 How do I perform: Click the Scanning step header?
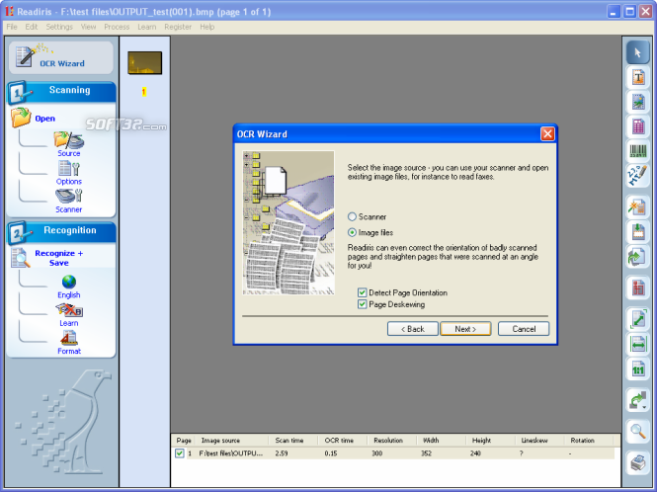click(61, 92)
